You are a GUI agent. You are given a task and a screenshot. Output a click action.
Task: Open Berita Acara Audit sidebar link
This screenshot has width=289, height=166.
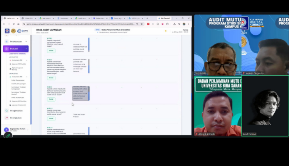click(18, 98)
